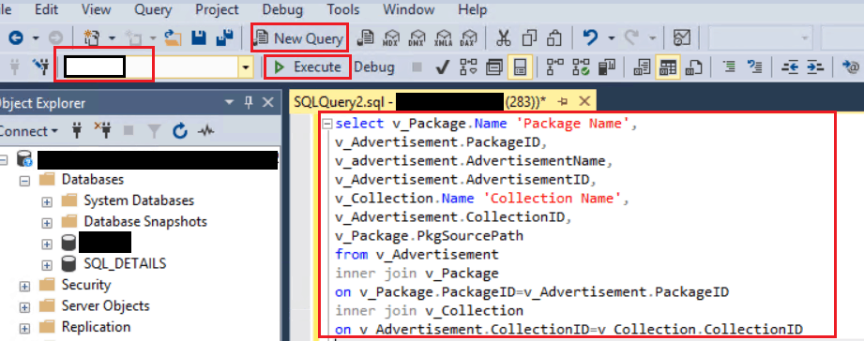Expand the SQL_DETAILS database node

point(47,264)
